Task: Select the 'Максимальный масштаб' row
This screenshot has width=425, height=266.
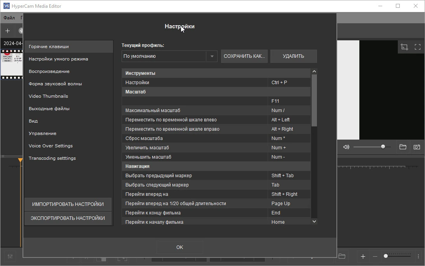Action: (x=216, y=111)
